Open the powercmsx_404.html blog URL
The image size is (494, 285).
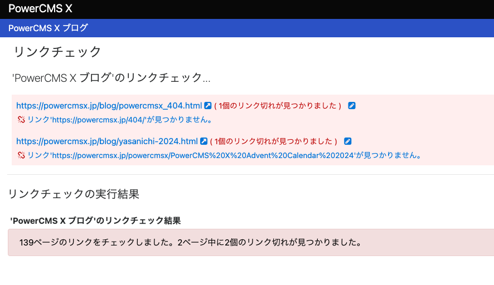point(109,106)
